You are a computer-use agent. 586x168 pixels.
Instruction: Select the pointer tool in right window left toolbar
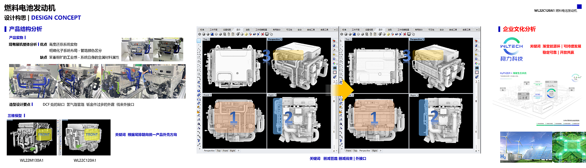click(x=341, y=40)
